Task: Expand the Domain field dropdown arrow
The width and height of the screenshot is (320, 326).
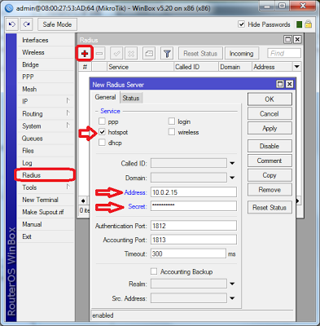Action: click(x=232, y=178)
